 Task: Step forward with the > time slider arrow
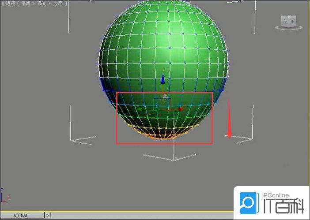point(48,215)
